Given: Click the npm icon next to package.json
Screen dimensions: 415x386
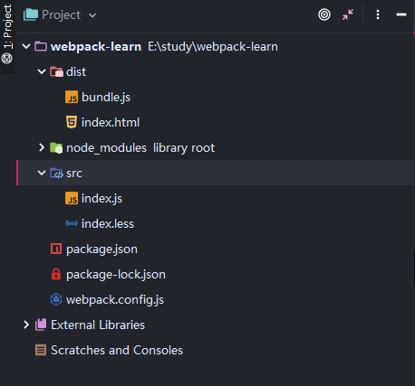Looking at the screenshot, I should (x=56, y=249).
